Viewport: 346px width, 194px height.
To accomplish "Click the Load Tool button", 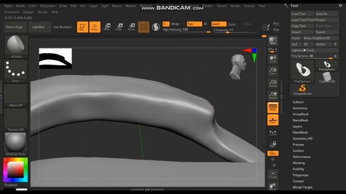I will tap(302, 14).
